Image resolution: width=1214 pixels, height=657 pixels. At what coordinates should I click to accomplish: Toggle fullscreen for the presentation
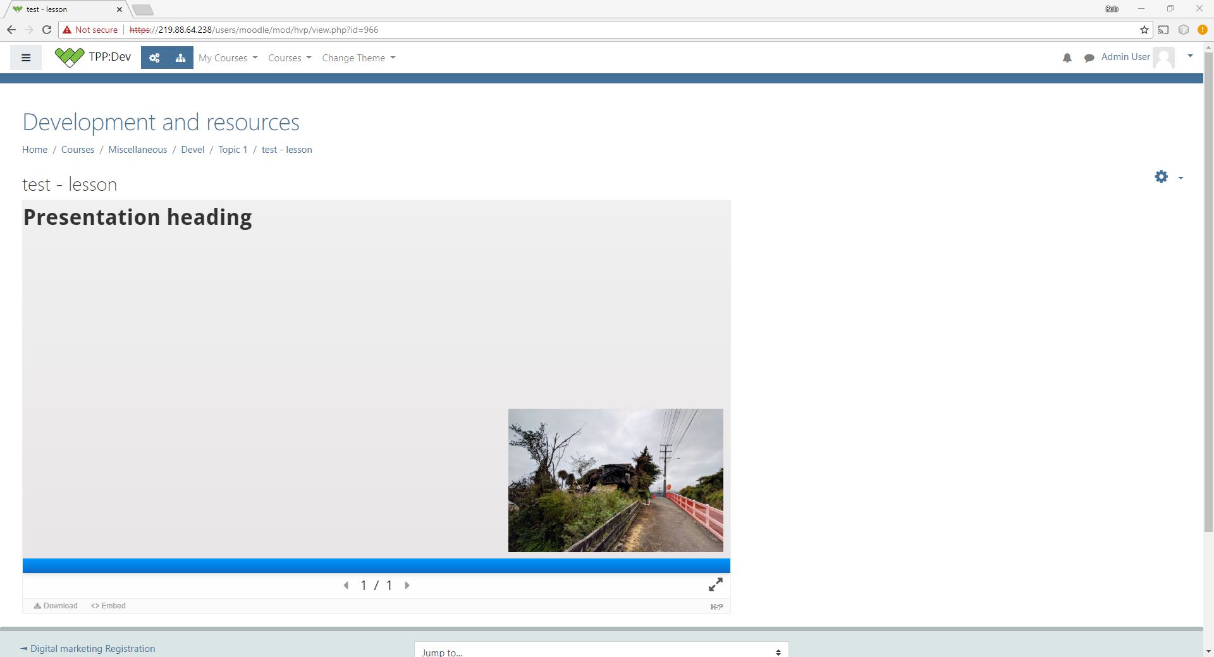point(715,585)
